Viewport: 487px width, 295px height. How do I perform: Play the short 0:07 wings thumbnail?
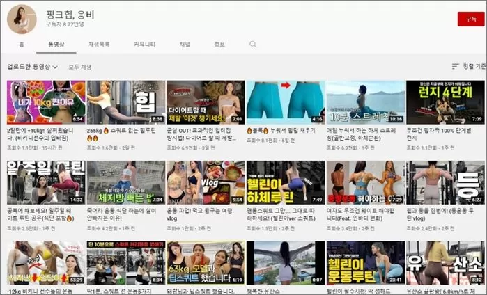pyautogui.click(x=286, y=262)
